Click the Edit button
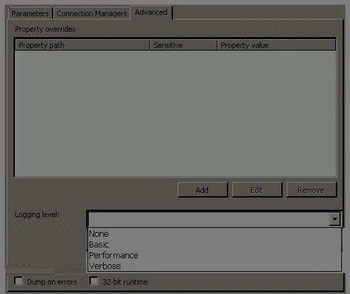 coord(257,190)
